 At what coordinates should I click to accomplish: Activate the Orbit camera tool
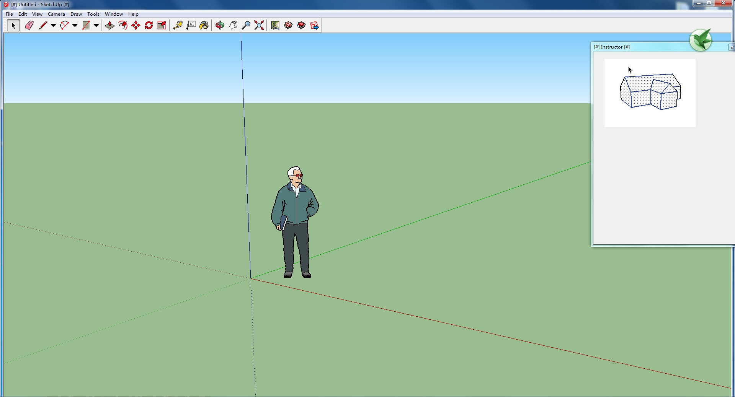(220, 26)
